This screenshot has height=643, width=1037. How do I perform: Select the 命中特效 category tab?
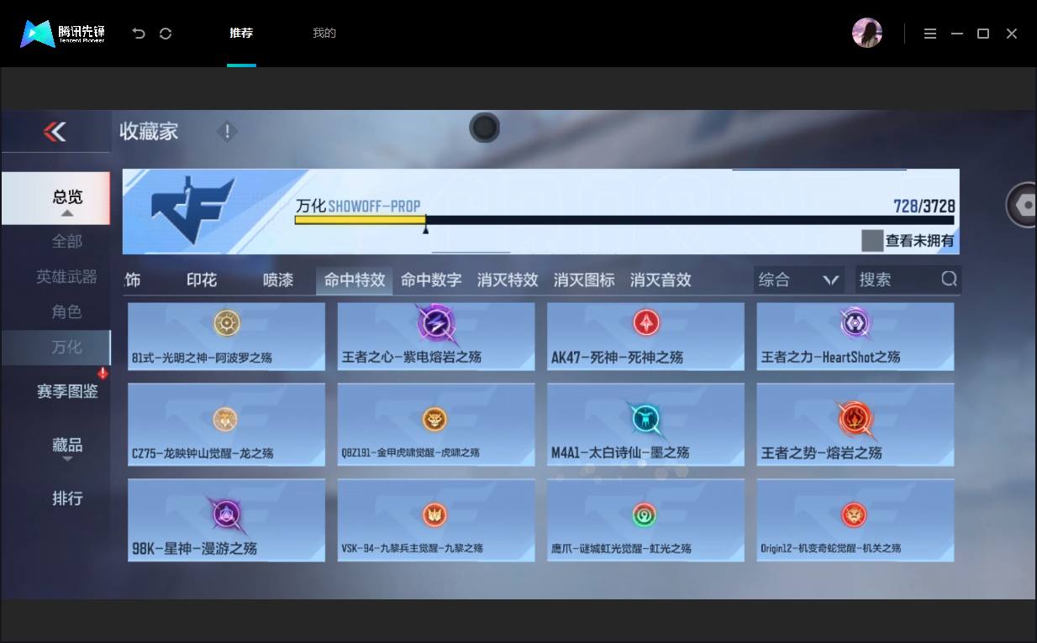click(x=355, y=280)
